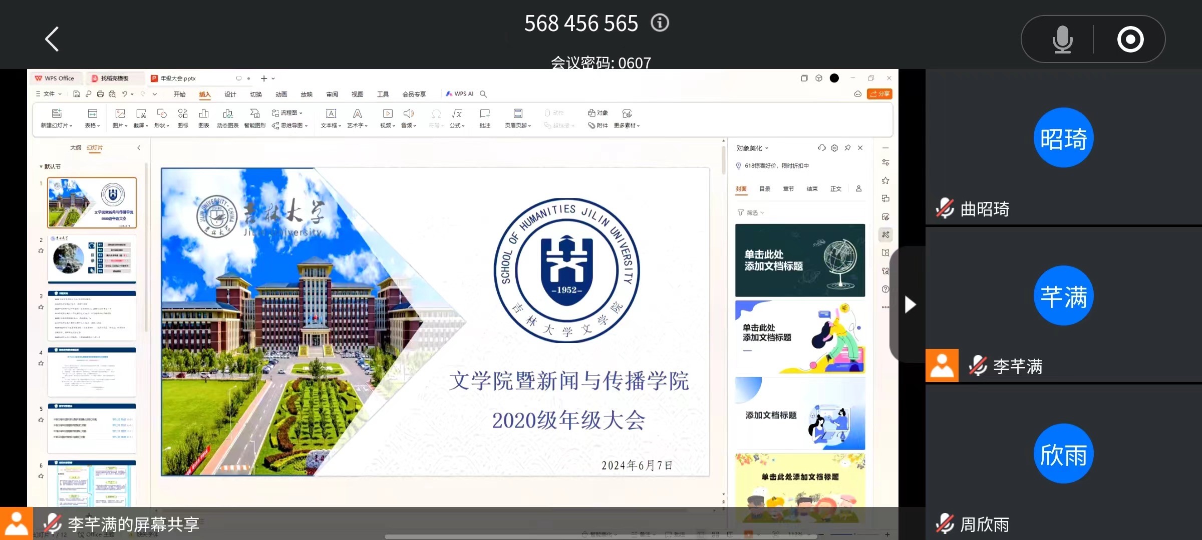Viewport: 1202px width, 540px height.
Task: Click the WPS AI button
Action: coord(460,94)
